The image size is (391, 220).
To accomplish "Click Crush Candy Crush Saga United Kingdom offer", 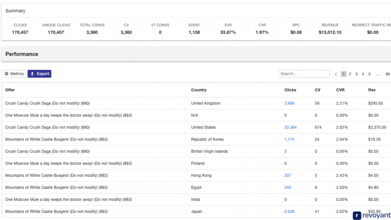I will (47, 103).
